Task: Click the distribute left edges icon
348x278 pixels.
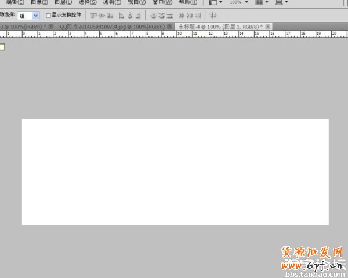Action: [182, 15]
